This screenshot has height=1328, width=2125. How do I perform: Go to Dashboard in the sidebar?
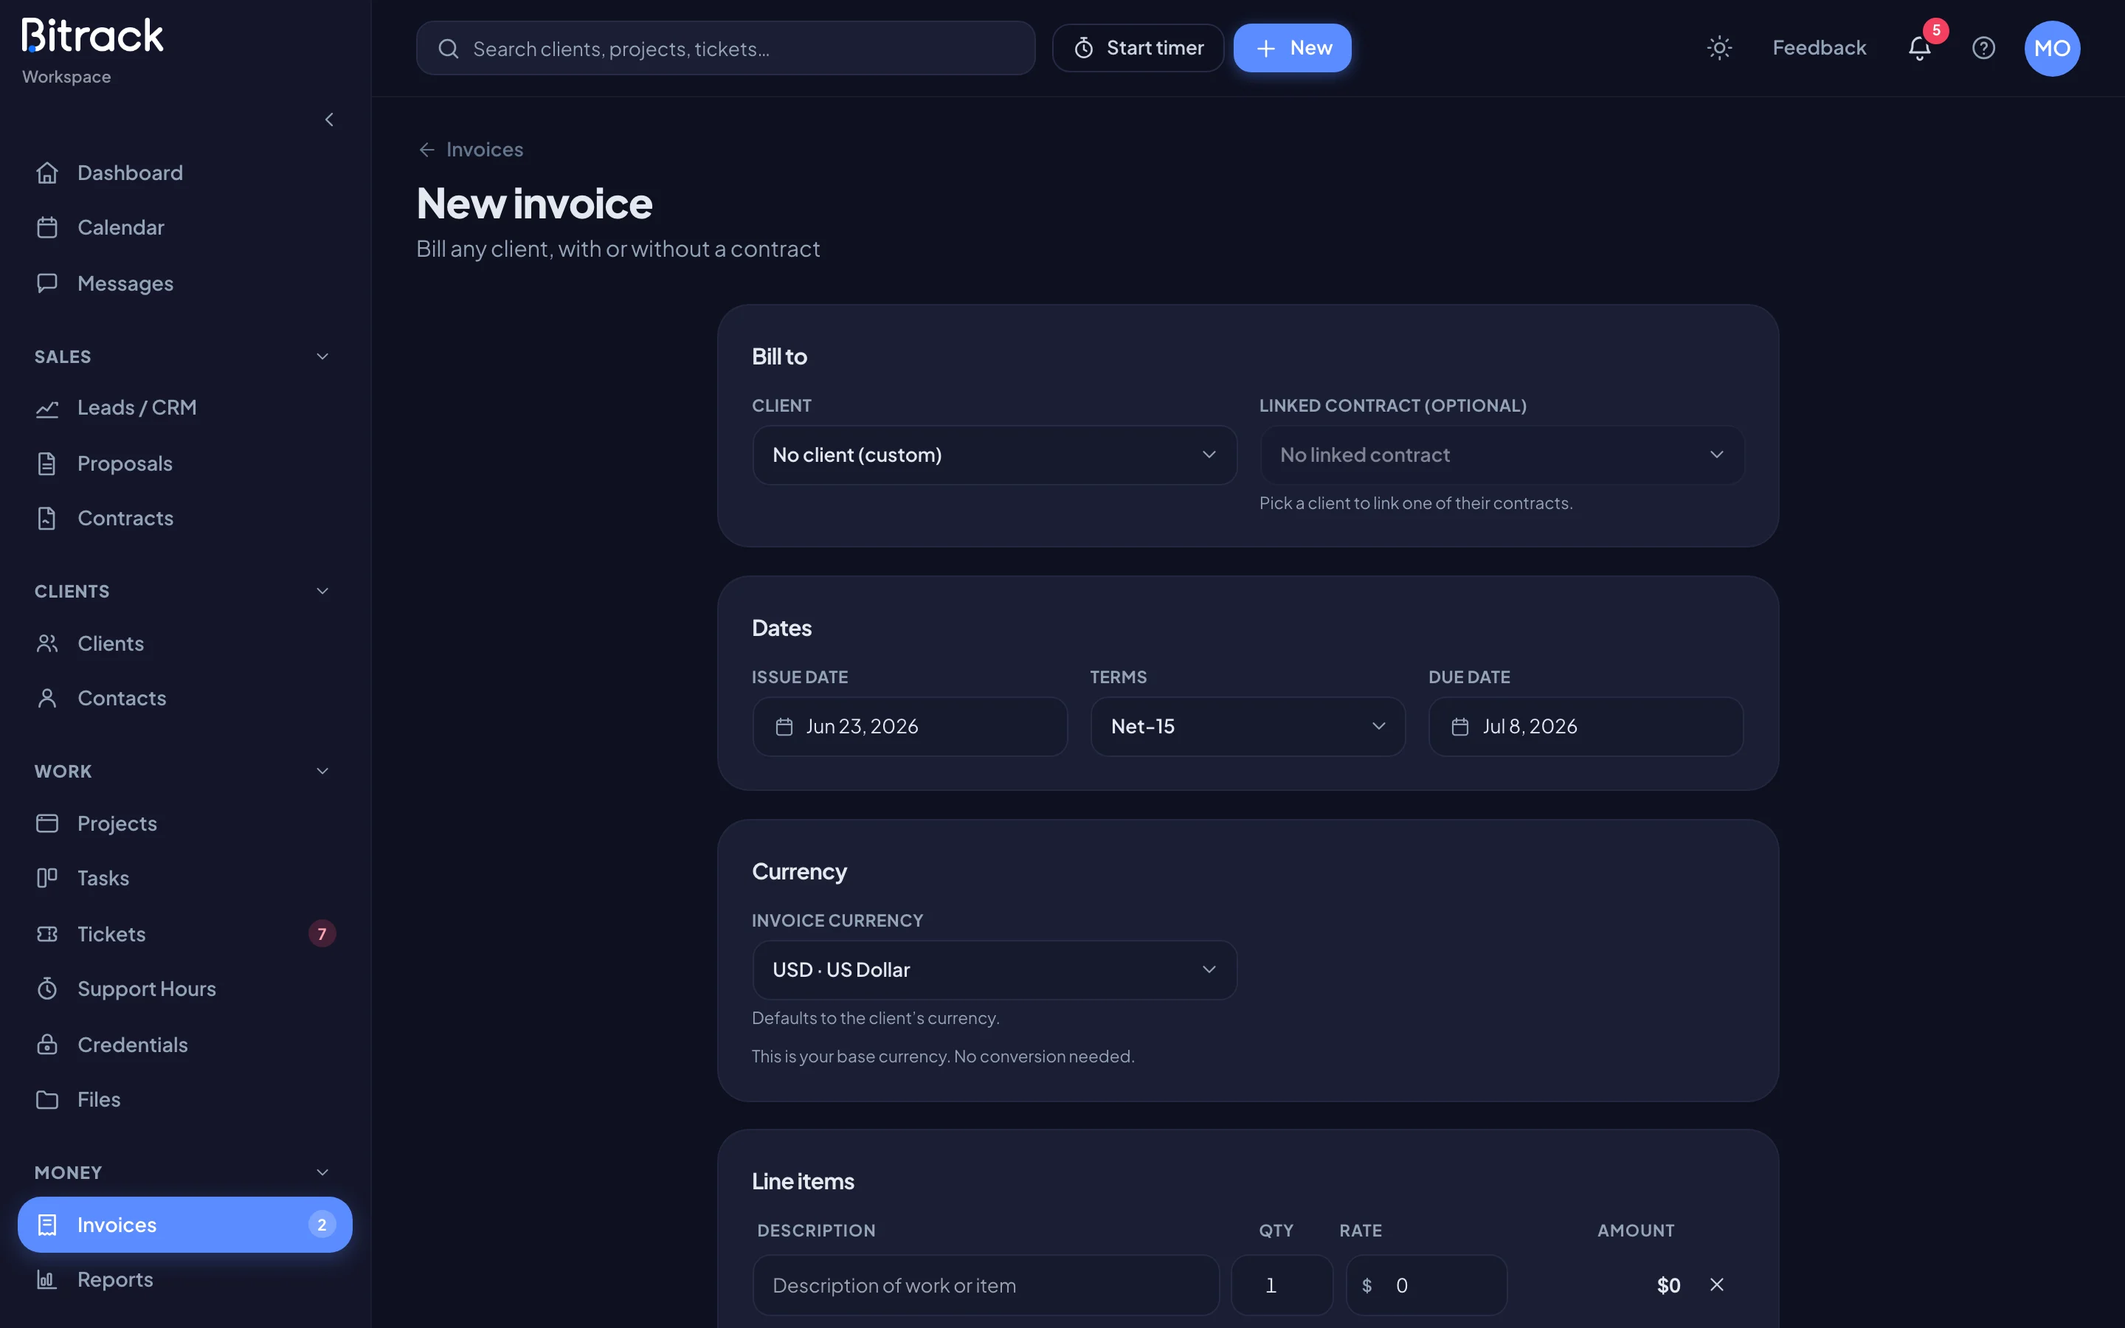tap(185, 173)
